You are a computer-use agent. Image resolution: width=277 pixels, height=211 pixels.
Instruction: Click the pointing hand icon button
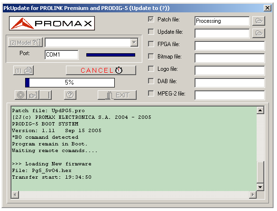pyautogui.click(x=33, y=95)
